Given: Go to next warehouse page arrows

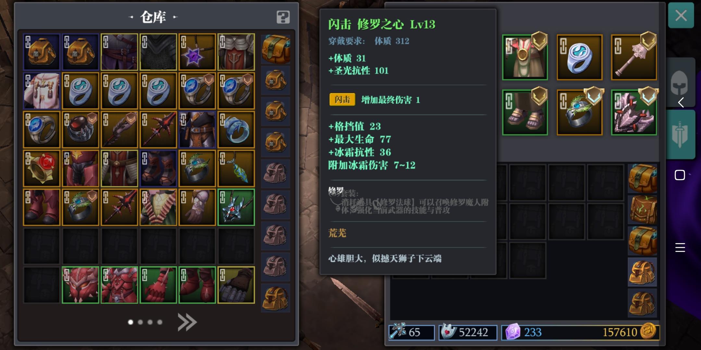Looking at the screenshot, I should [187, 322].
